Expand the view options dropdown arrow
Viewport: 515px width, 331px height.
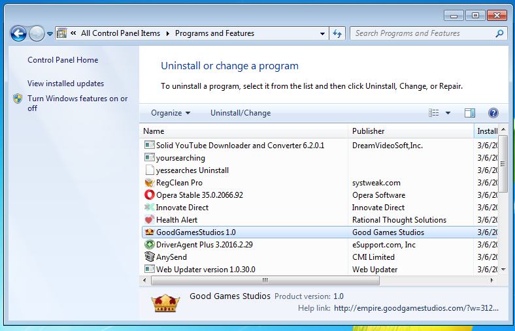(448, 113)
